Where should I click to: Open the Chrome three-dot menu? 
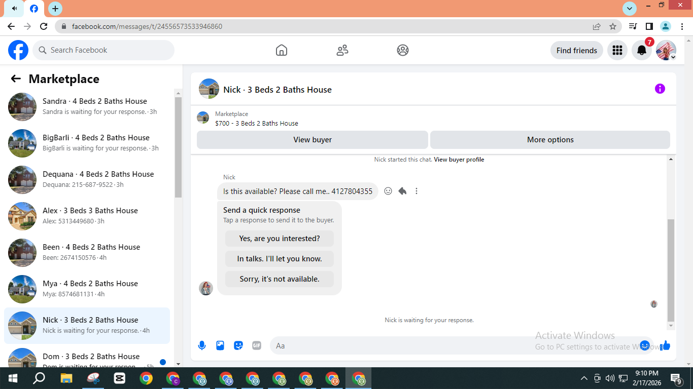tap(681, 26)
